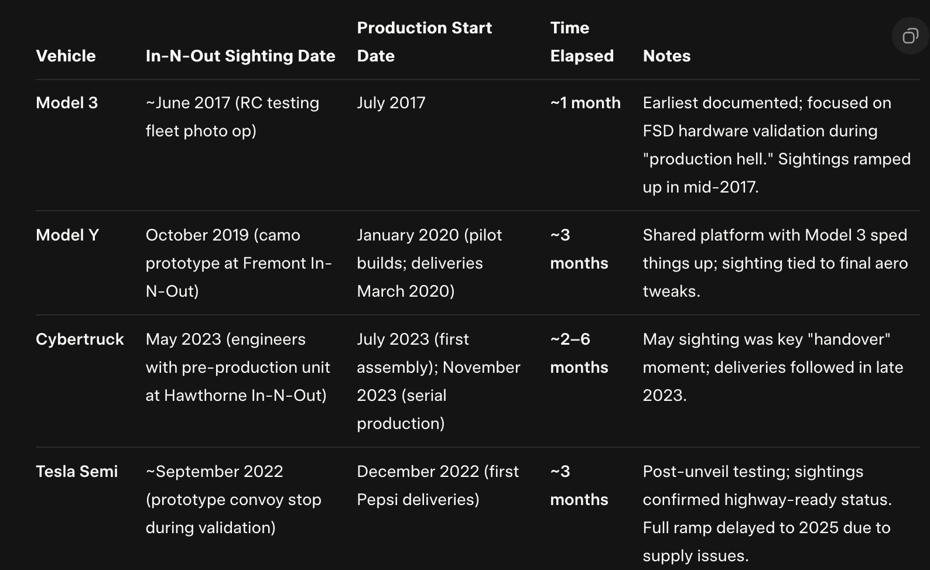
Task: Click the October 2019 camo prototype cell
Action: click(238, 263)
